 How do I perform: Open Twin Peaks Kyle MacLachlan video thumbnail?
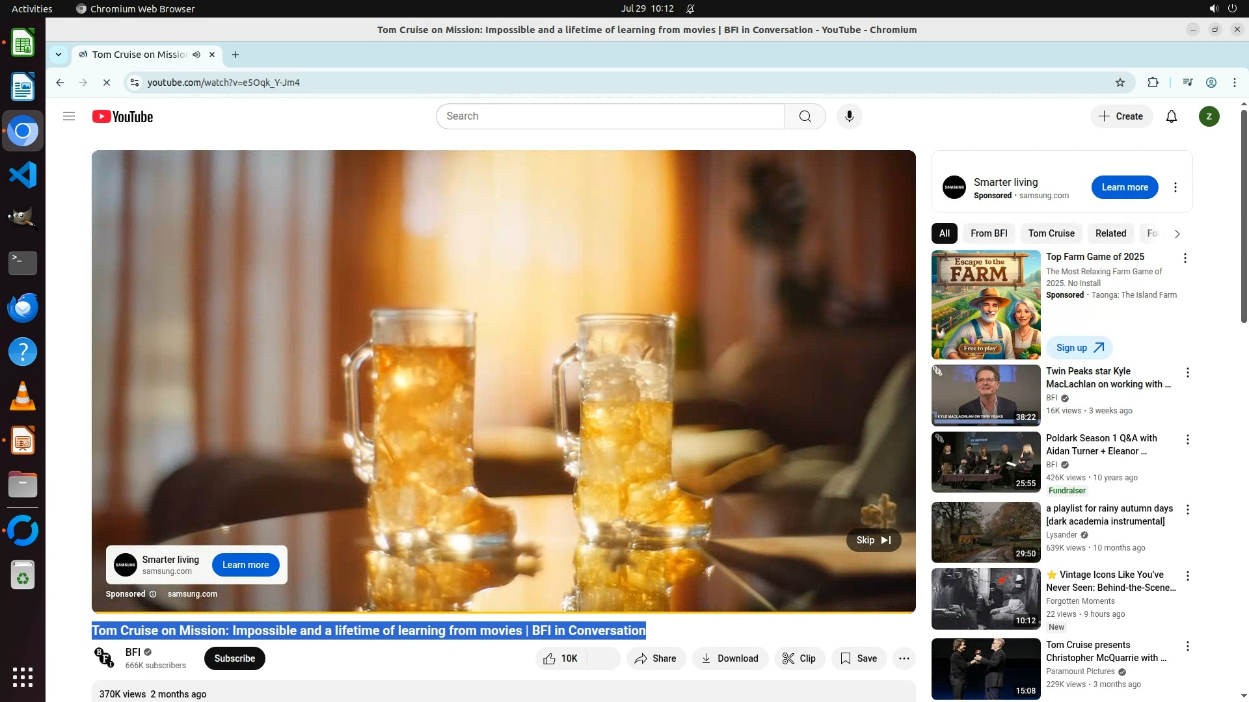986,395
